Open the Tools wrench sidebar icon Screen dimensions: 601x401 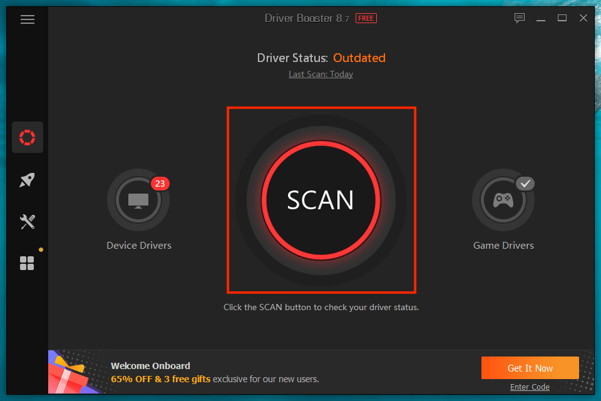click(27, 222)
